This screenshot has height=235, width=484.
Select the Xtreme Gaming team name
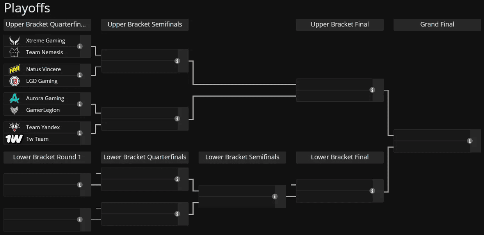point(46,41)
